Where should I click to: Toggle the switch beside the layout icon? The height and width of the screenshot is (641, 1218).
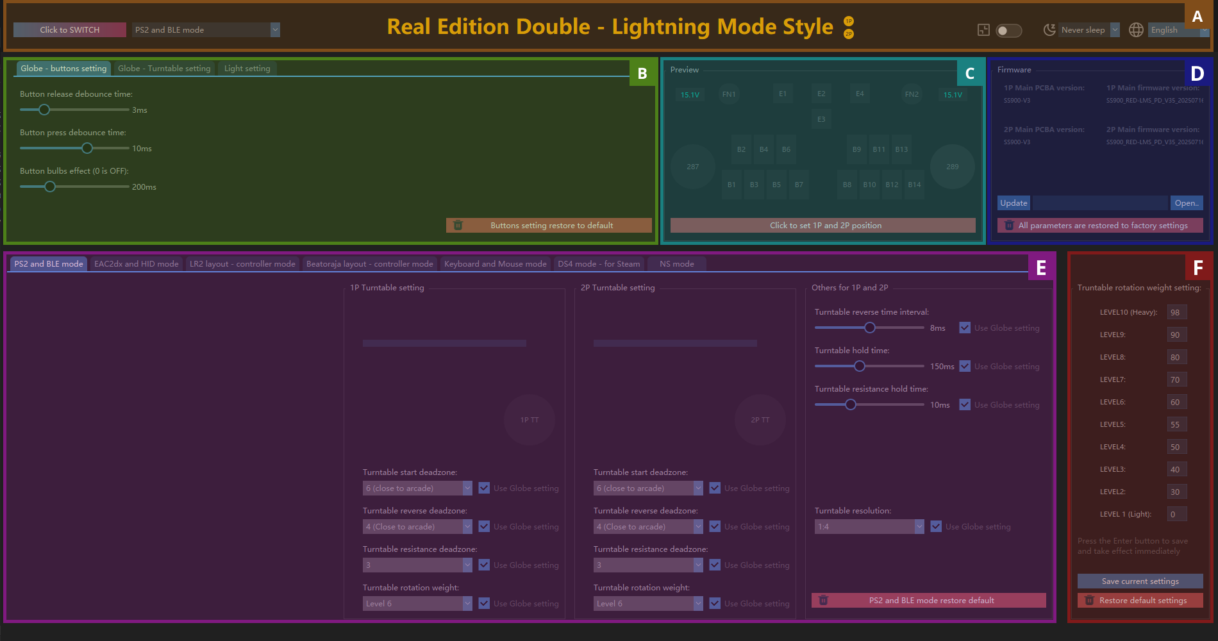(x=1008, y=31)
